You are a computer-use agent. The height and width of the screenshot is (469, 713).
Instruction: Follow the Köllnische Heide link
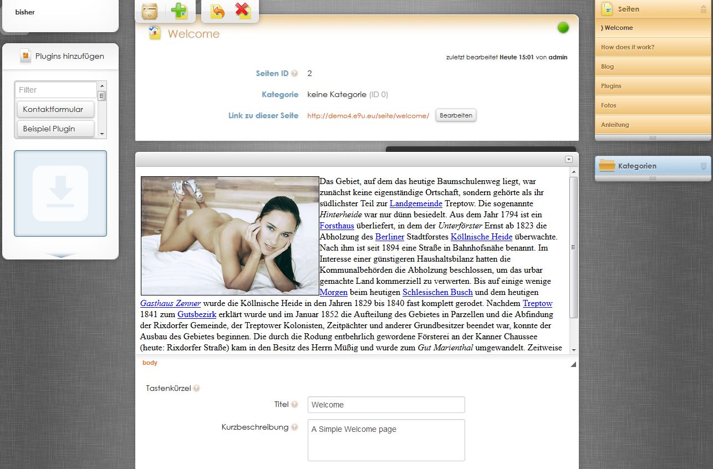click(481, 237)
